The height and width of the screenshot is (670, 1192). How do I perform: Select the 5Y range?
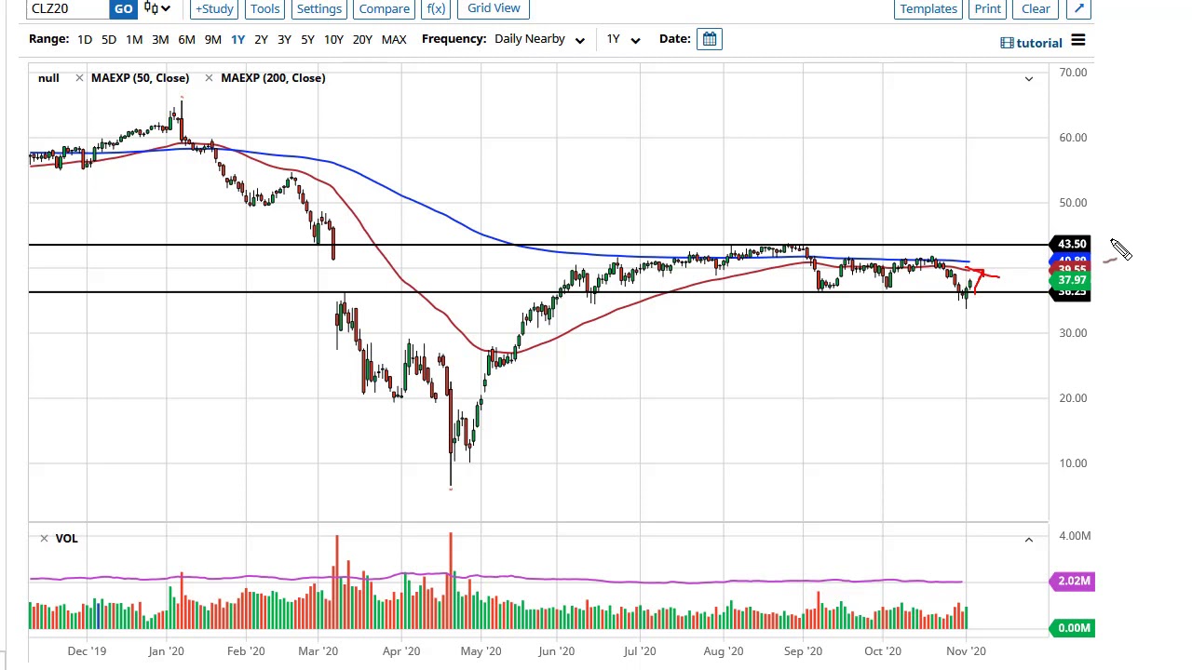307,39
